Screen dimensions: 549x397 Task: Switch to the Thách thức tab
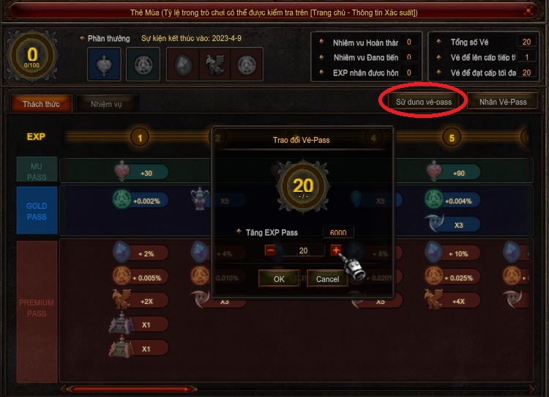(41, 104)
